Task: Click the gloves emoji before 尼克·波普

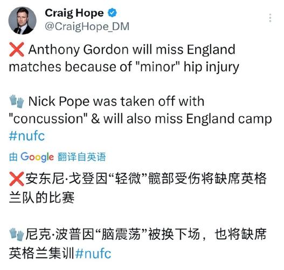Action: click(17, 234)
